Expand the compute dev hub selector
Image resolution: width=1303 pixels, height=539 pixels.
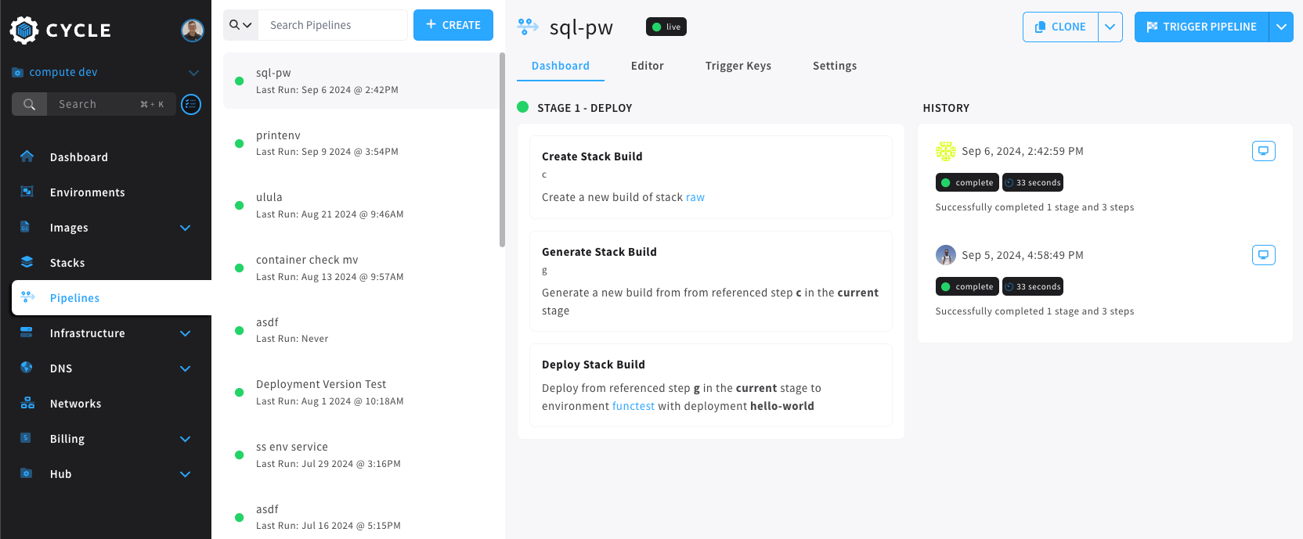point(193,73)
